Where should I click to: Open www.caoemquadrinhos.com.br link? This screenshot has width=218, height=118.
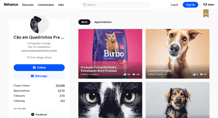pos(39,50)
